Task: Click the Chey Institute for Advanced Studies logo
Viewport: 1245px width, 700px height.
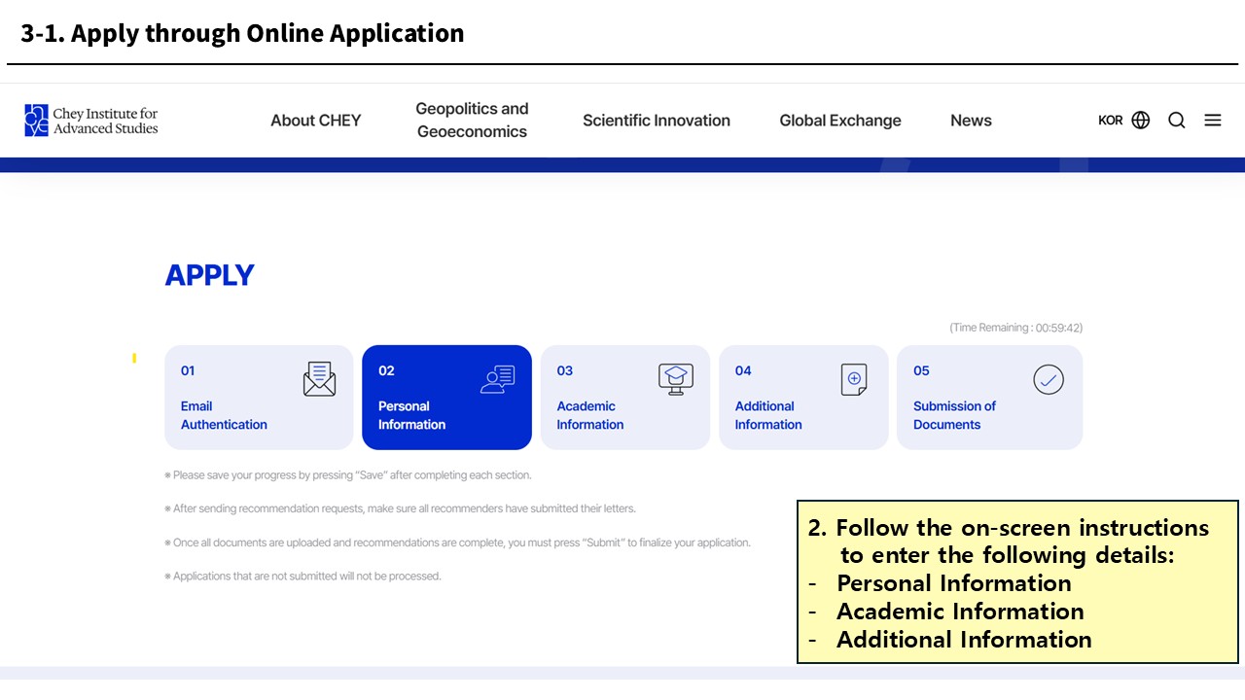Action: click(x=91, y=121)
